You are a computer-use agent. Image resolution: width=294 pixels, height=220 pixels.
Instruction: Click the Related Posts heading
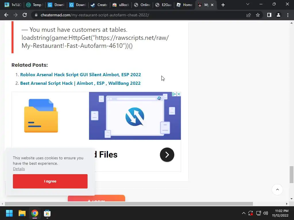point(30,65)
